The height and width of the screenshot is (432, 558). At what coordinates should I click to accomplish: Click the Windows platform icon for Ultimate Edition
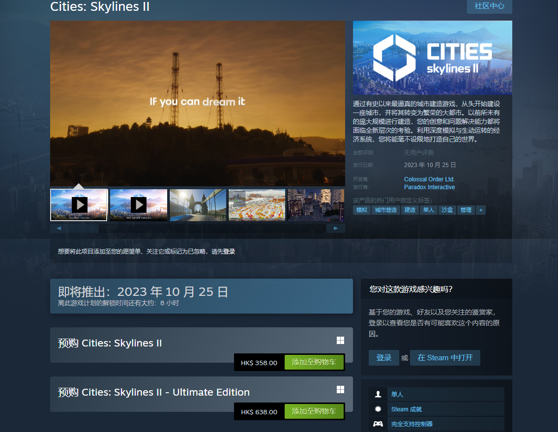coord(340,390)
